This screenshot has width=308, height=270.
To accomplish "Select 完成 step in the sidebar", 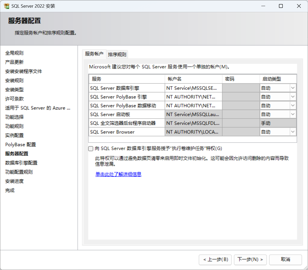I will pos(10,190).
